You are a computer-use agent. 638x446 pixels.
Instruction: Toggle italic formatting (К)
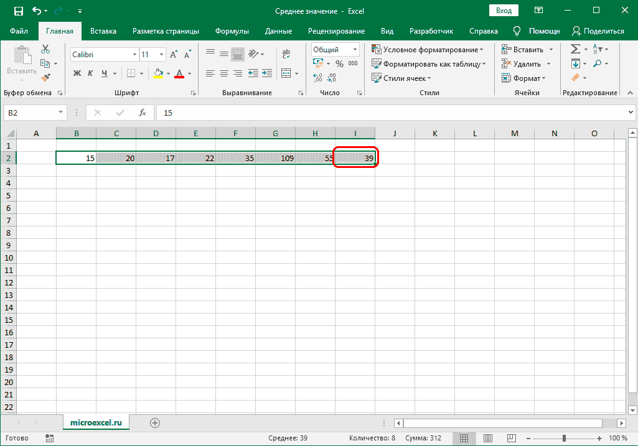(91, 73)
